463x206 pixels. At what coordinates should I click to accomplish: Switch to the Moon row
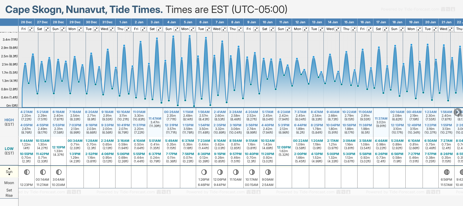point(9,183)
